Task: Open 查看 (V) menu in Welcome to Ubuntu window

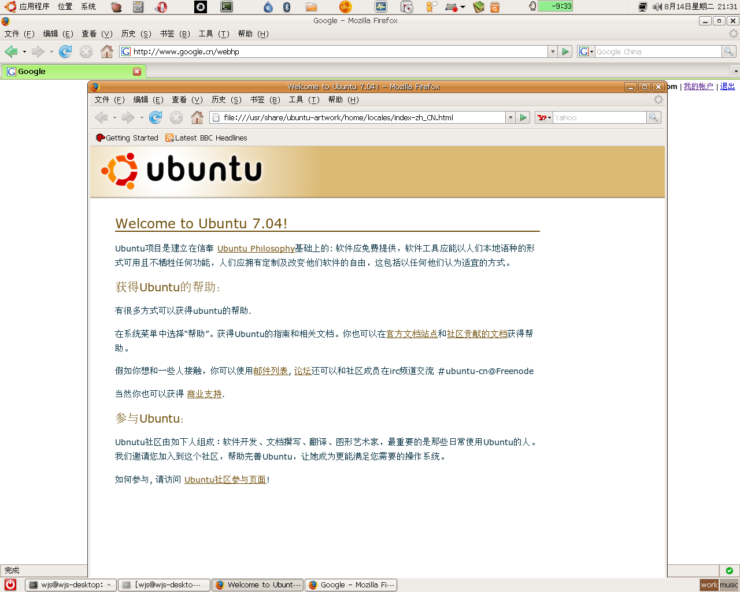Action: (187, 99)
